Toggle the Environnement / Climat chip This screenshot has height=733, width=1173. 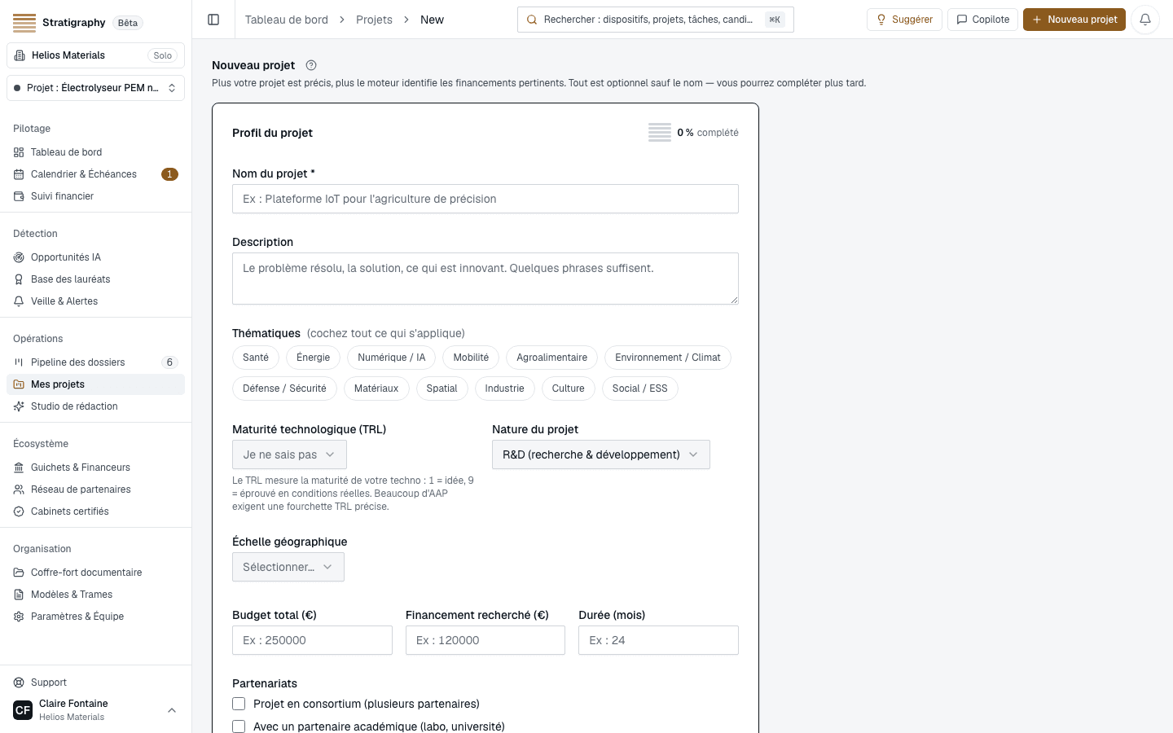[668, 358]
